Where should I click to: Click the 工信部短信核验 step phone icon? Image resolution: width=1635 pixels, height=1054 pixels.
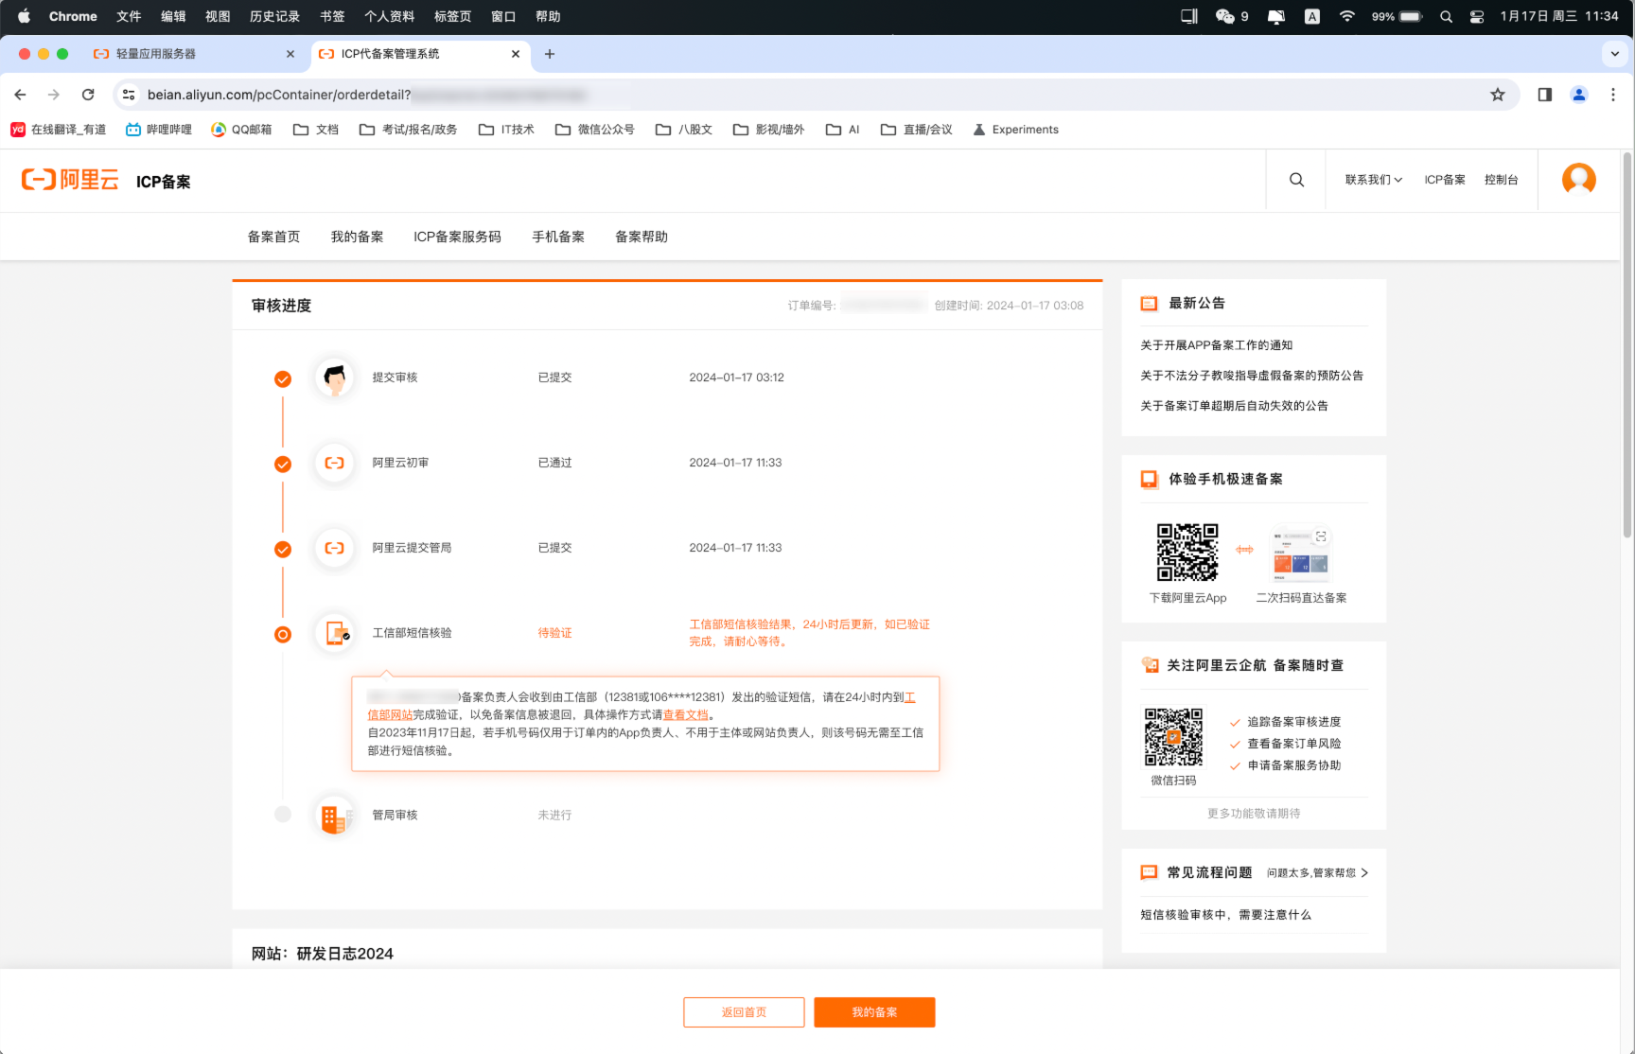[x=335, y=633]
